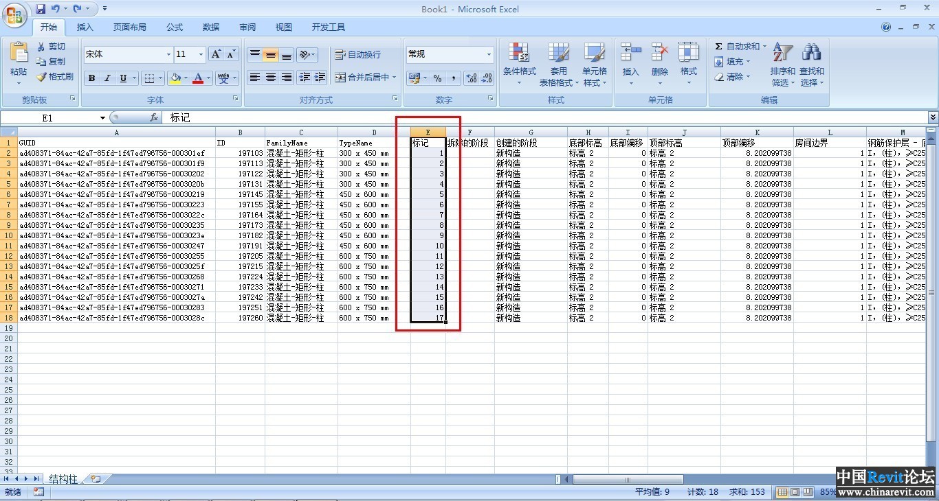
Task: Undo the last action
Action: click(55, 9)
